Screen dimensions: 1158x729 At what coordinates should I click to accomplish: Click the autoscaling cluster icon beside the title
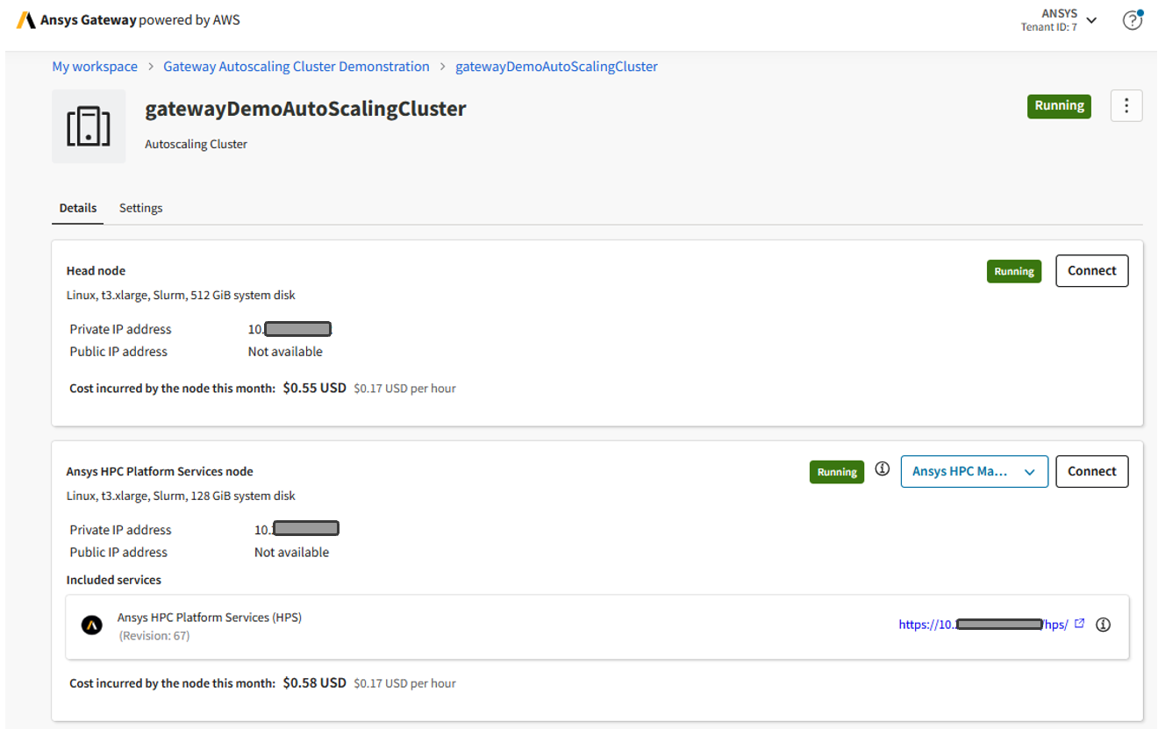pyautogui.click(x=88, y=125)
